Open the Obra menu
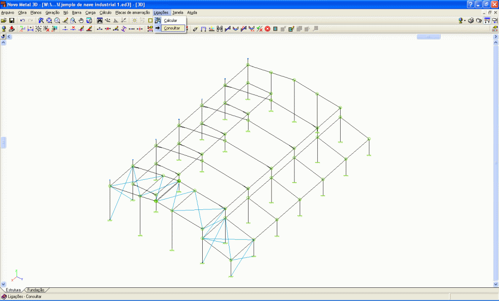The height and width of the screenshot is (301, 499). click(x=22, y=13)
